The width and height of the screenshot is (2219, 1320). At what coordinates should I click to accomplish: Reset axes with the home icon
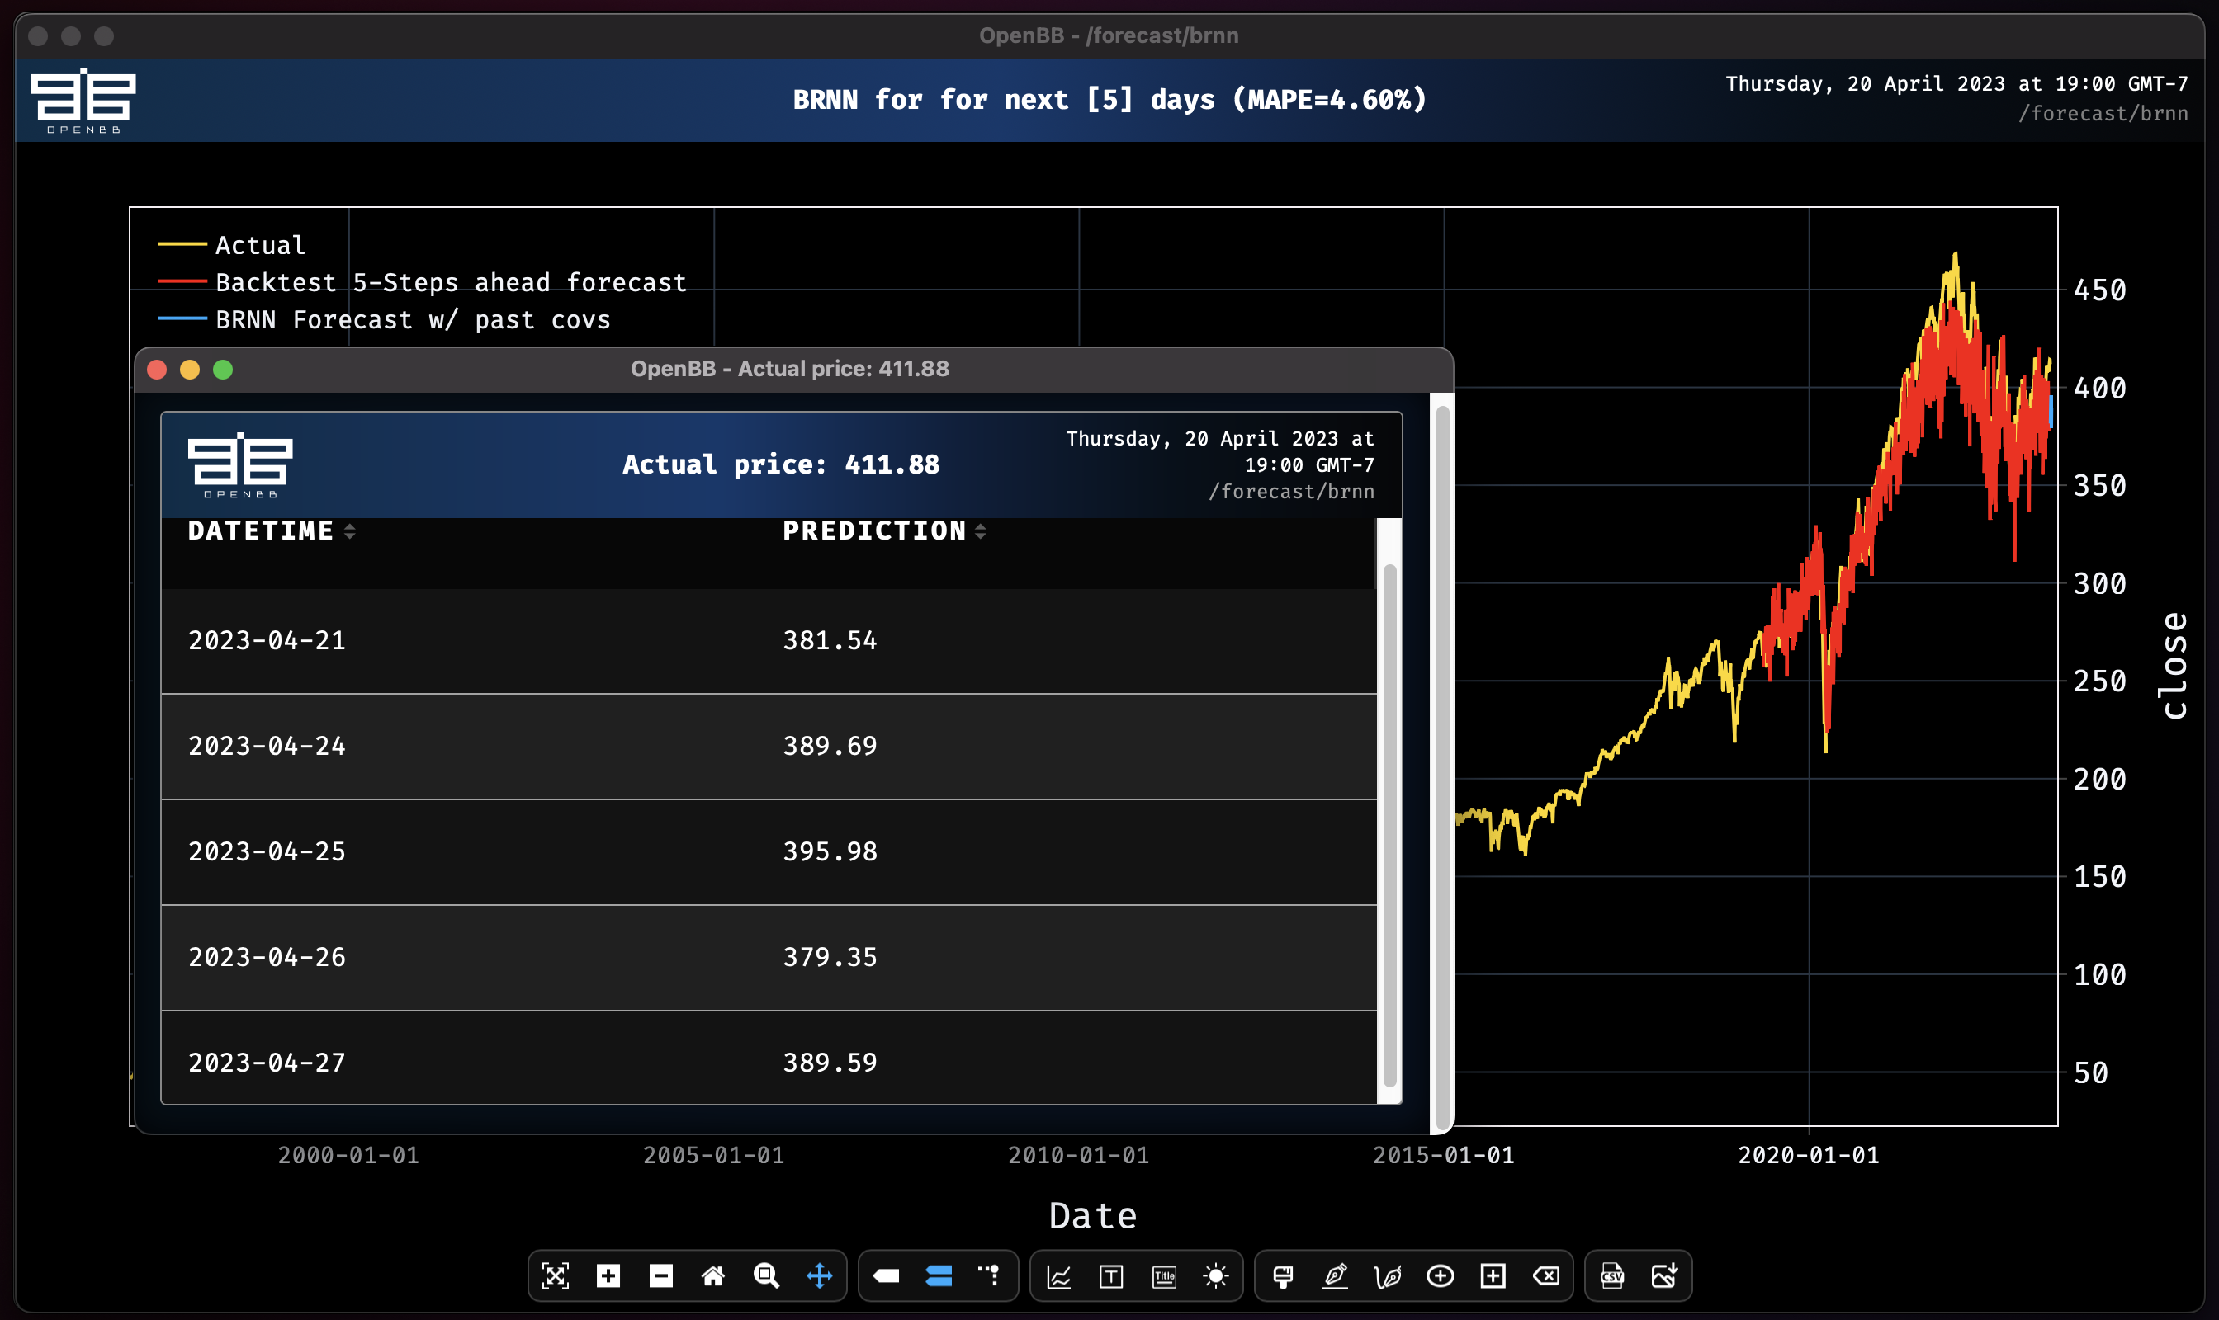pos(713,1276)
